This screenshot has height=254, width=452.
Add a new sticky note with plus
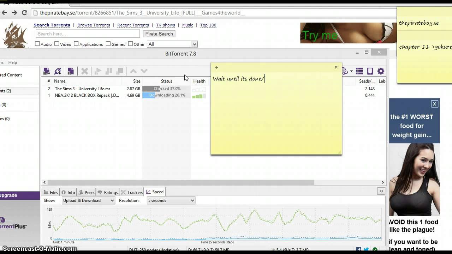(216, 67)
